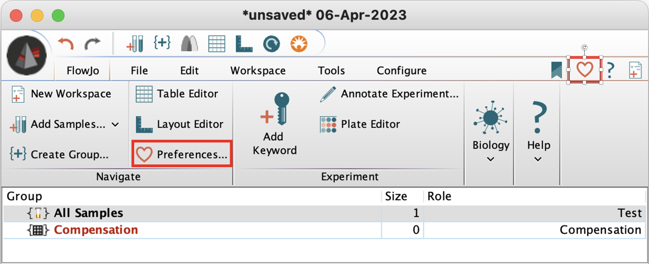The width and height of the screenshot is (649, 264).
Task: Click the green macOS zoom window button
Action: click(x=58, y=15)
